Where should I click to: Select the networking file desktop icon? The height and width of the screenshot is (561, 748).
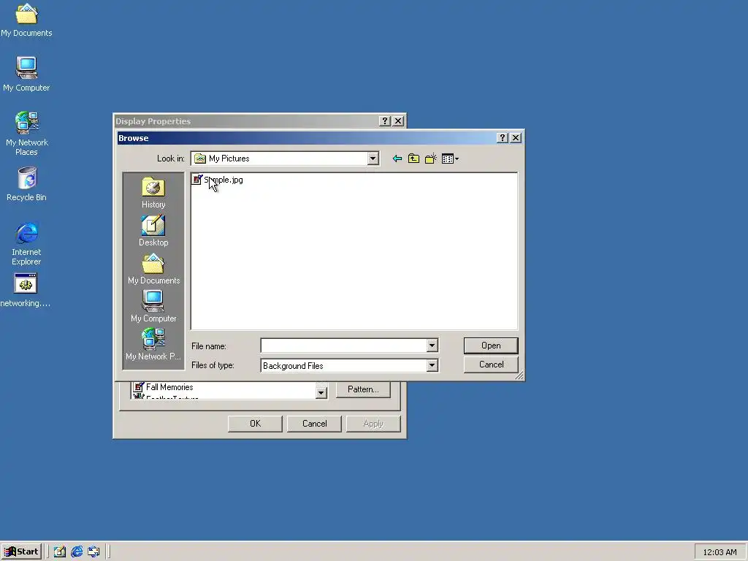[x=26, y=290]
